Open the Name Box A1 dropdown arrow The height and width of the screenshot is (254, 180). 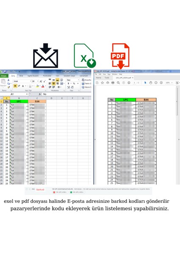click(27, 94)
